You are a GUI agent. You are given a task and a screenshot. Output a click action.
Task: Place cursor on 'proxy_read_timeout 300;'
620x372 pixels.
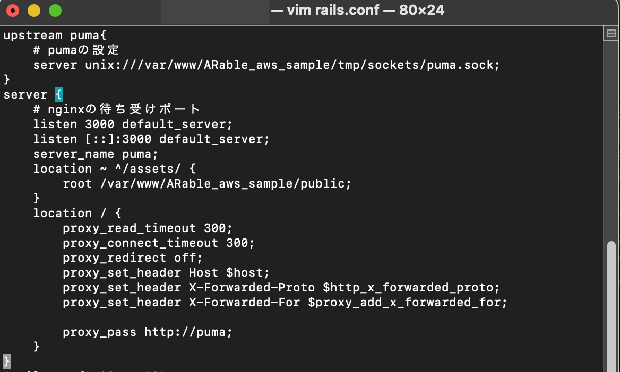148,228
